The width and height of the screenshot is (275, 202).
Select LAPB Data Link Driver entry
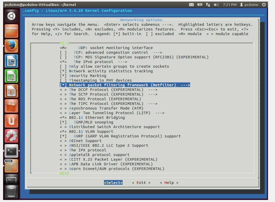pos(106,164)
